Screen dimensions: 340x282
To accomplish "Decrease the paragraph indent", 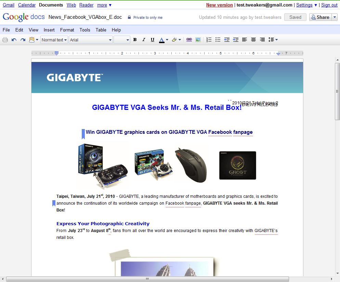I will tap(227, 40).
